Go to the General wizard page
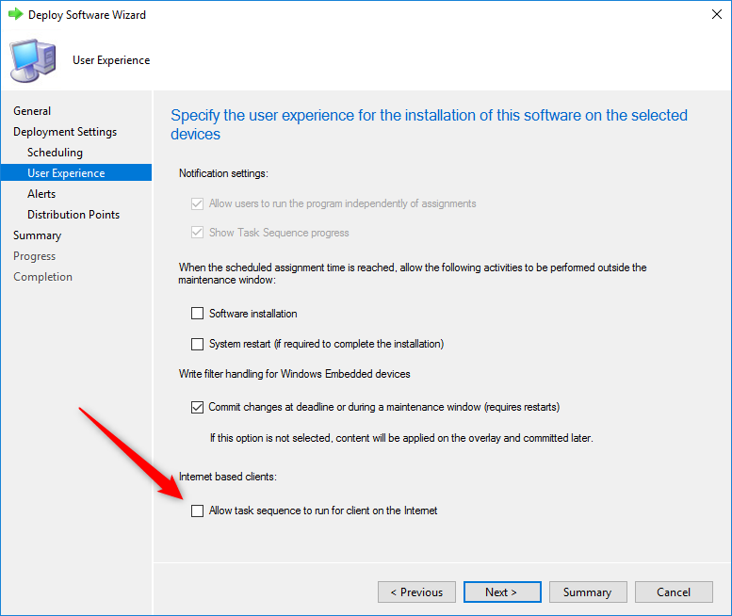732x616 pixels. (32, 111)
